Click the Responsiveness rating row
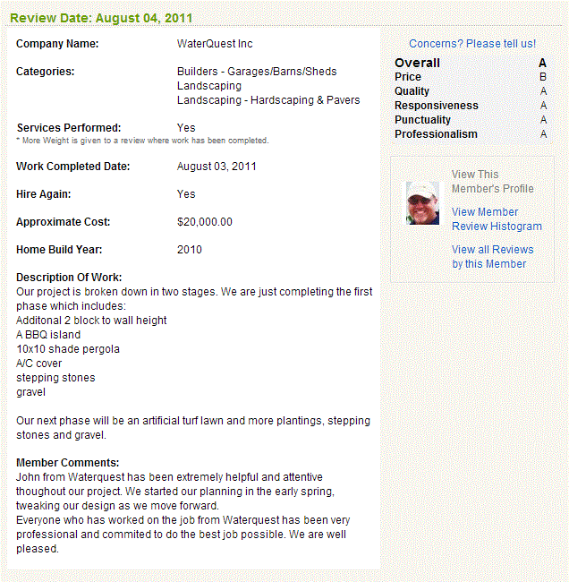The image size is (569, 582). [471, 106]
